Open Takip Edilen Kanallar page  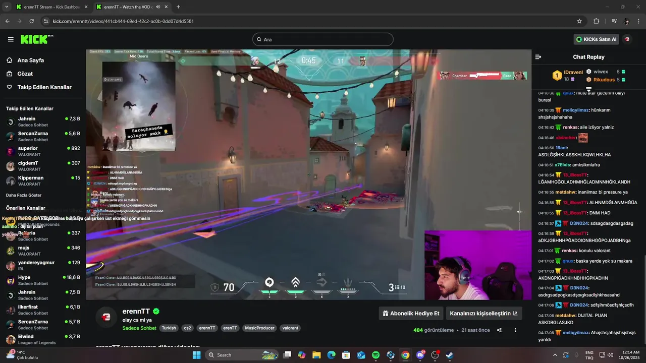(44, 87)
